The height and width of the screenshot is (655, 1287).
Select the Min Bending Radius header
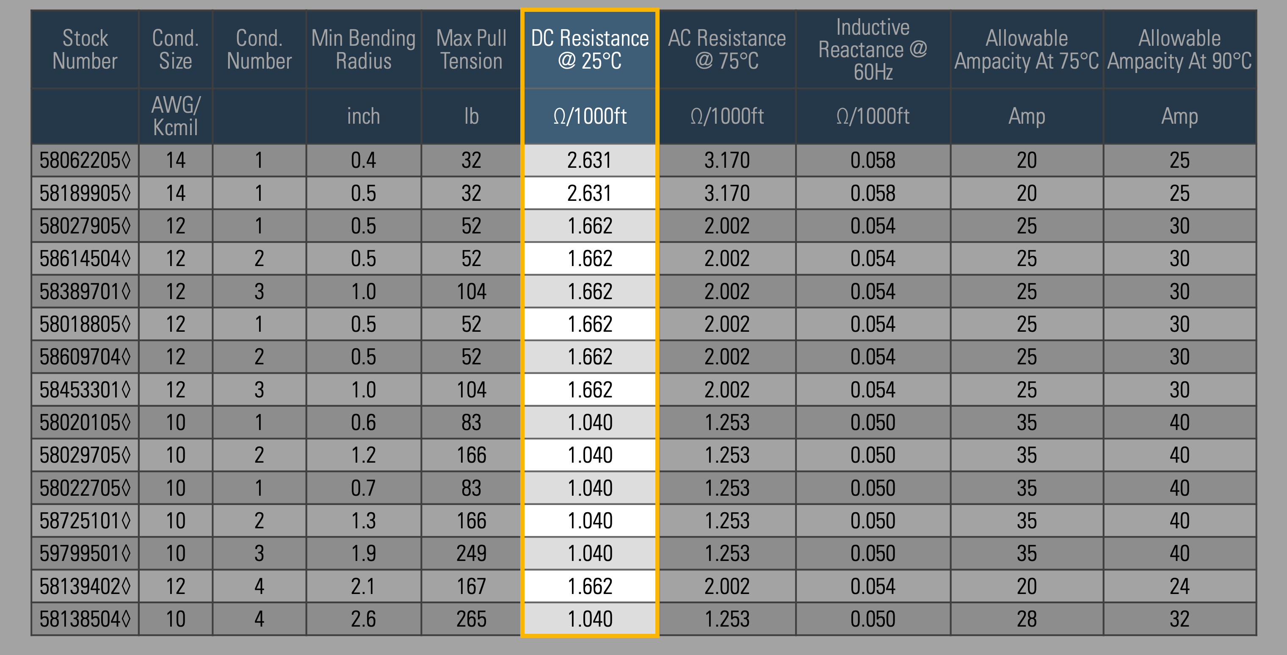[x=363, y=50]
